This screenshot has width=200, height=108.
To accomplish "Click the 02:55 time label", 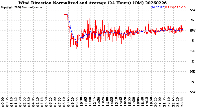I will (x=25, y=102).
